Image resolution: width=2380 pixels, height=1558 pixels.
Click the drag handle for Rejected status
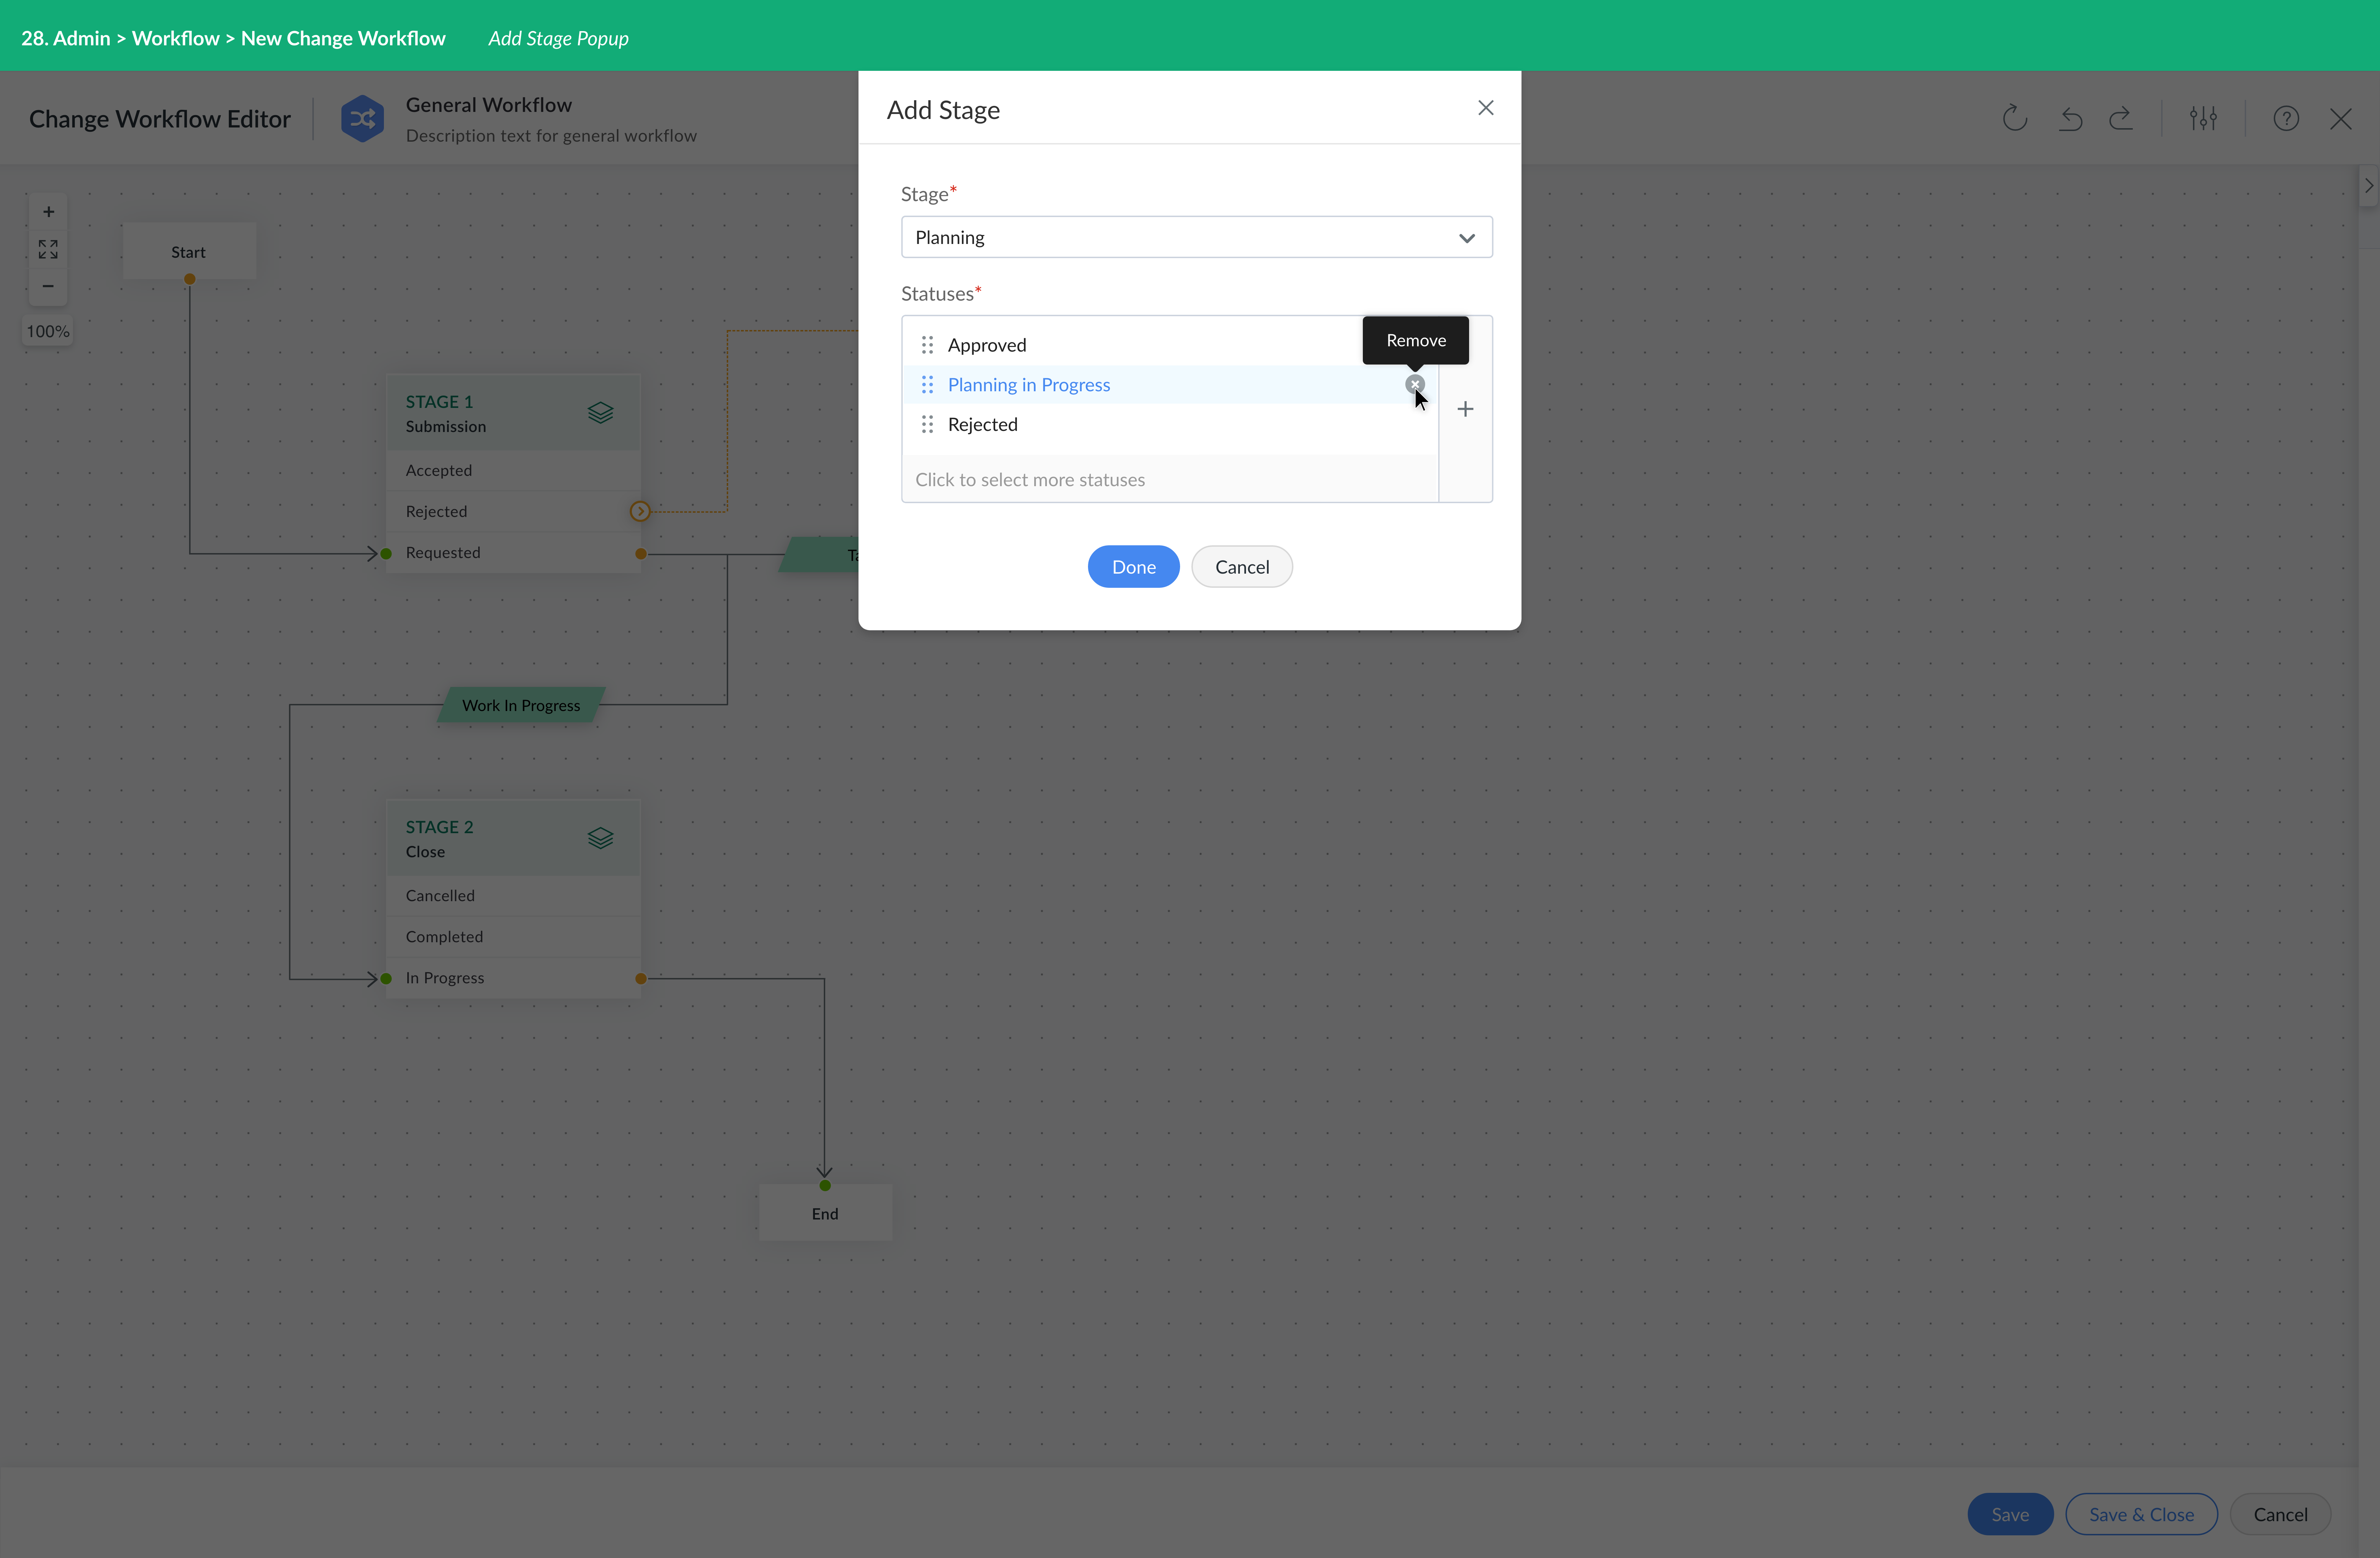pos(927,424)
